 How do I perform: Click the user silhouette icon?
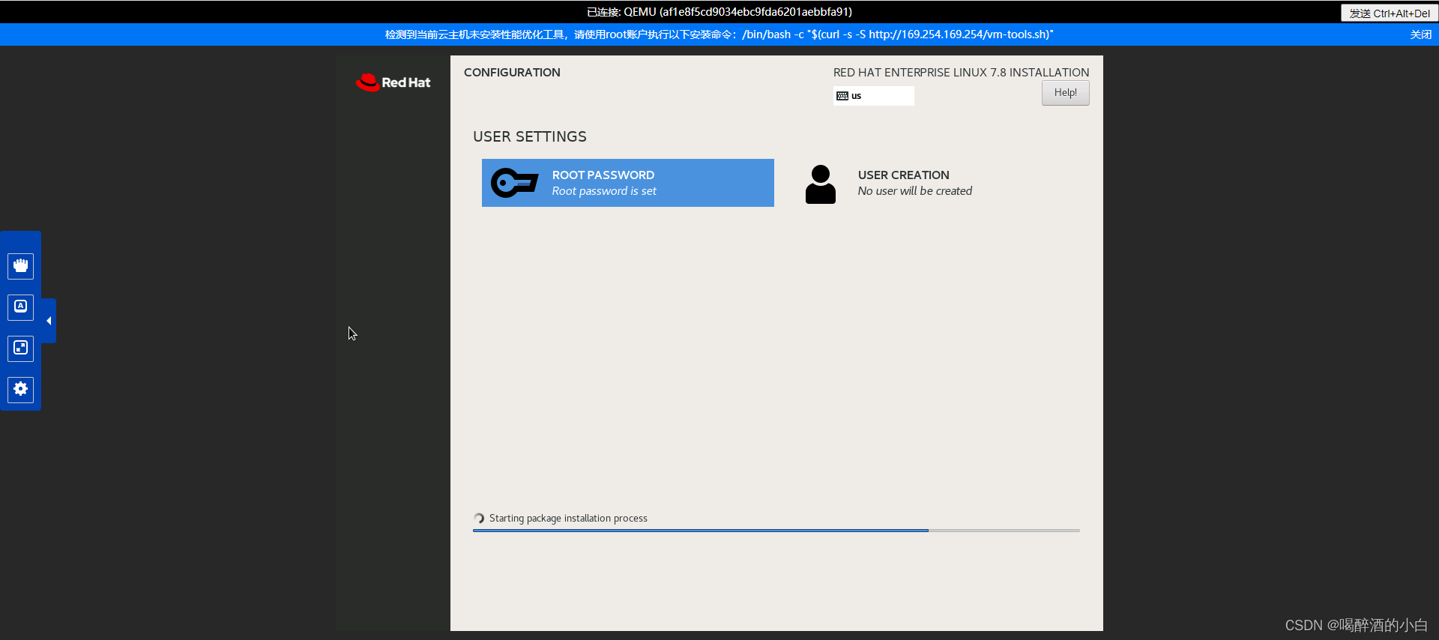point(821,184)
